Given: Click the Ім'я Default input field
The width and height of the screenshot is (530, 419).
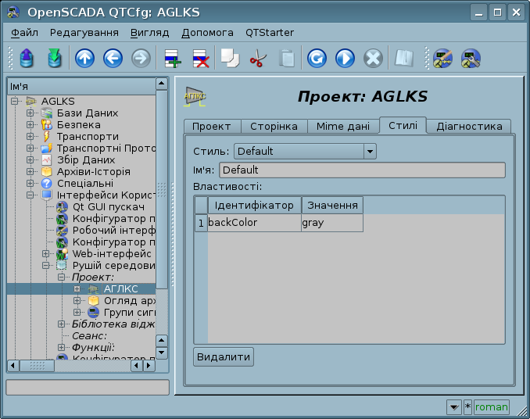Looking at the screenshot, I should pos(362,170).
